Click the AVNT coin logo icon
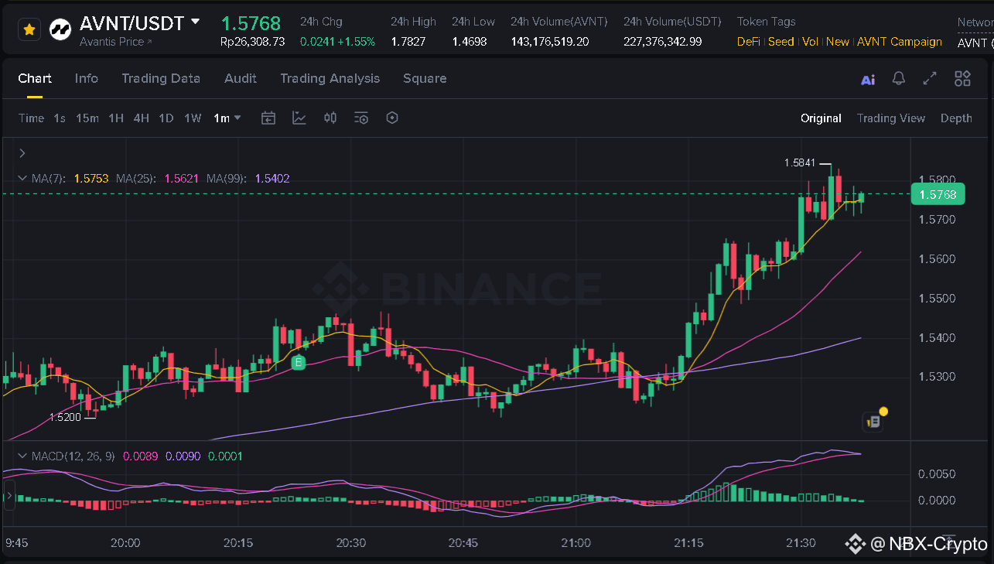The image size is (994, 564). click(60, 29)
